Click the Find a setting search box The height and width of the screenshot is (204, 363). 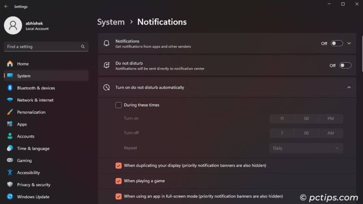pos(46,47)
